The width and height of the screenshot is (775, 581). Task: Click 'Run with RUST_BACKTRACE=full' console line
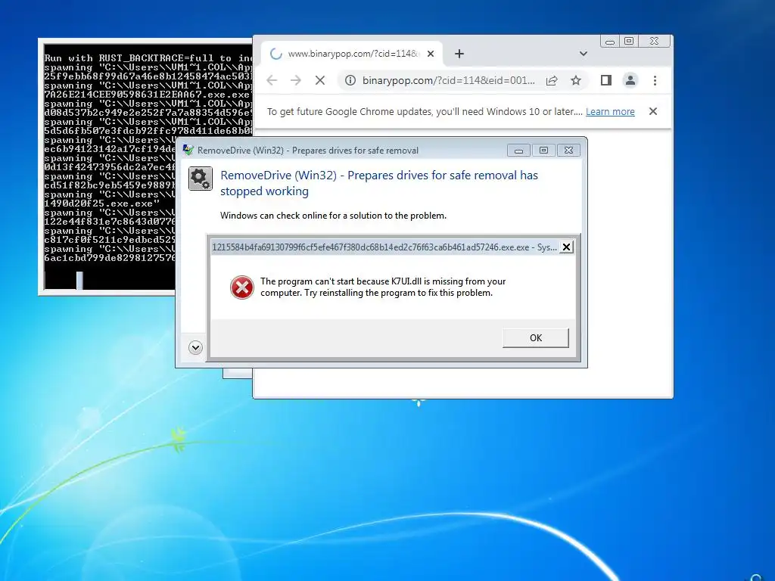coord(148,58)
